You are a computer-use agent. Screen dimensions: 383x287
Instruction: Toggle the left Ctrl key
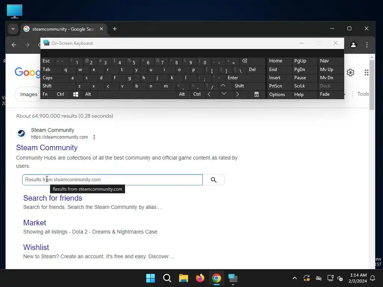[62, 95]
